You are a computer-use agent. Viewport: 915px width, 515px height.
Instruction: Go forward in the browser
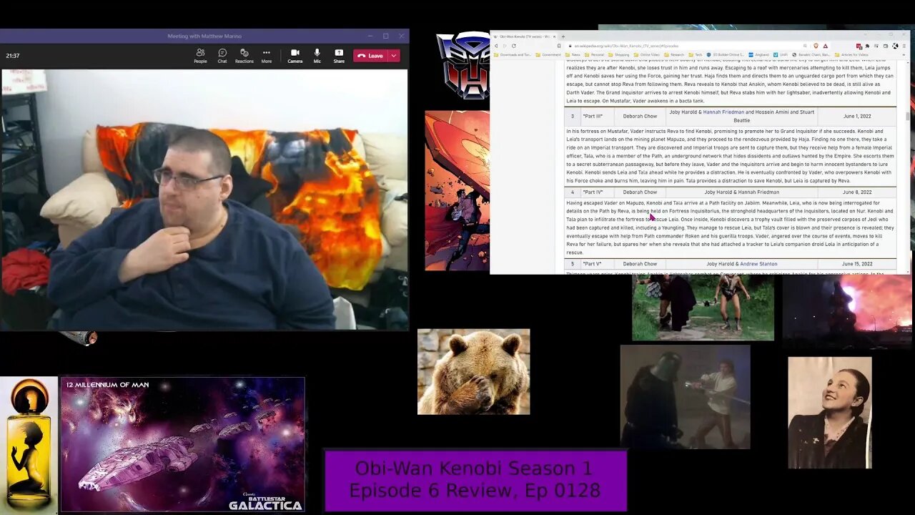click(505, 46)
